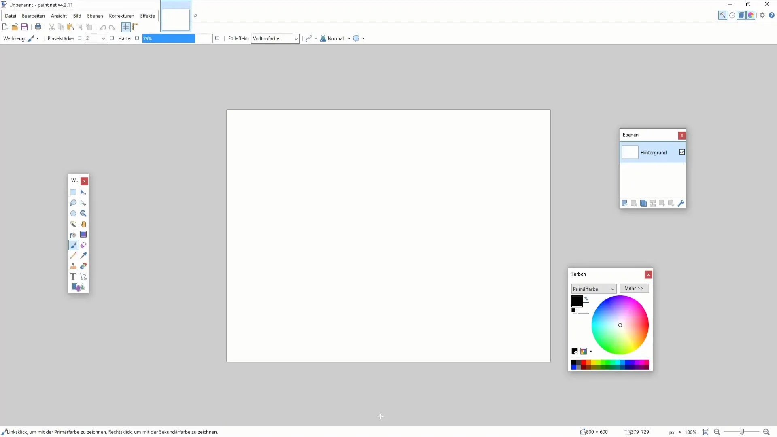The height and width of the screenshot is (437, 777).
Task: Select the Eraser tool
Action: point(84,245)
